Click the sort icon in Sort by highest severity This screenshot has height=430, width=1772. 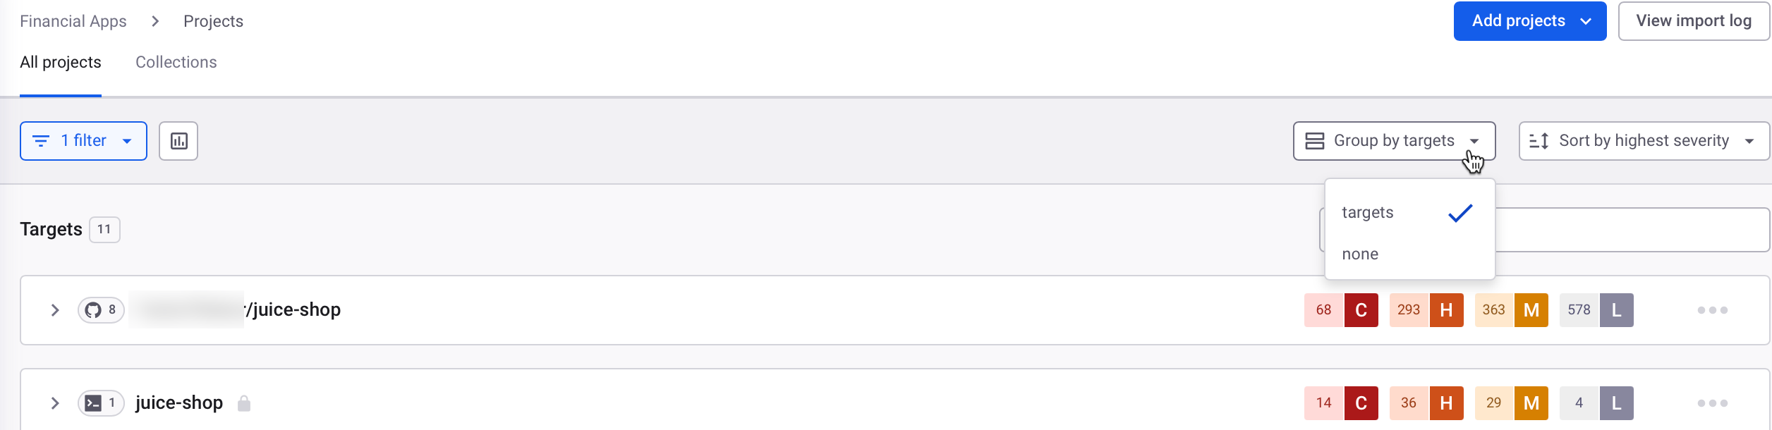coord(1538,140)
